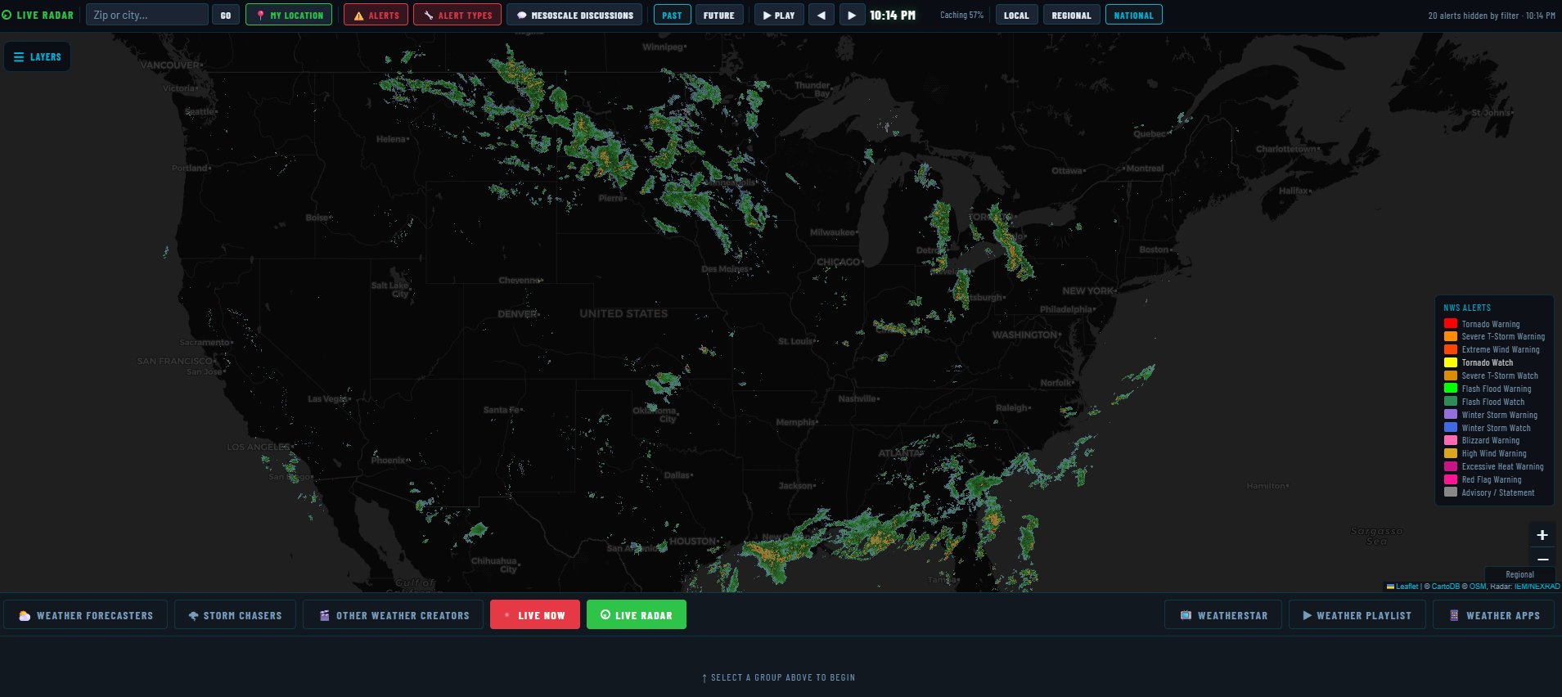
Task: Click the HOUSTON label on the map
Action: pos(693,541)
